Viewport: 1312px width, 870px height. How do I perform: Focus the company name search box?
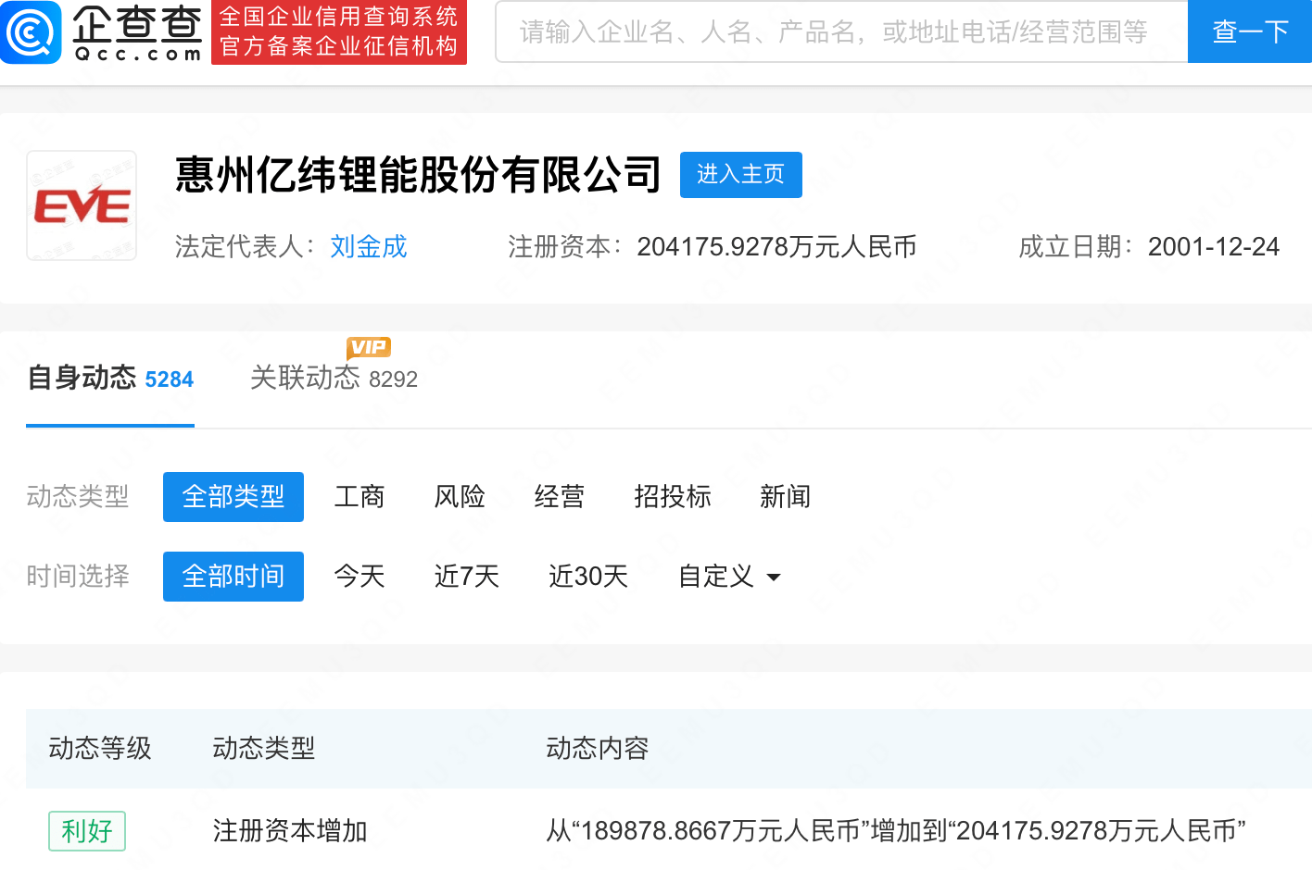[841, 32]
